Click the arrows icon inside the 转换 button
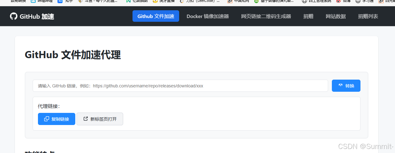The height and width of the screenshot is (153, 395). click(341, 86)
